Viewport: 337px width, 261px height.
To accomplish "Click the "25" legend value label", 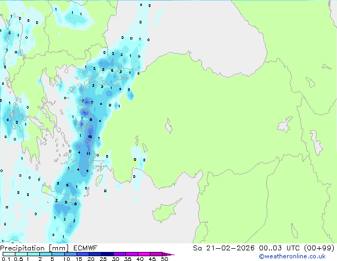I will pos(103,259).
